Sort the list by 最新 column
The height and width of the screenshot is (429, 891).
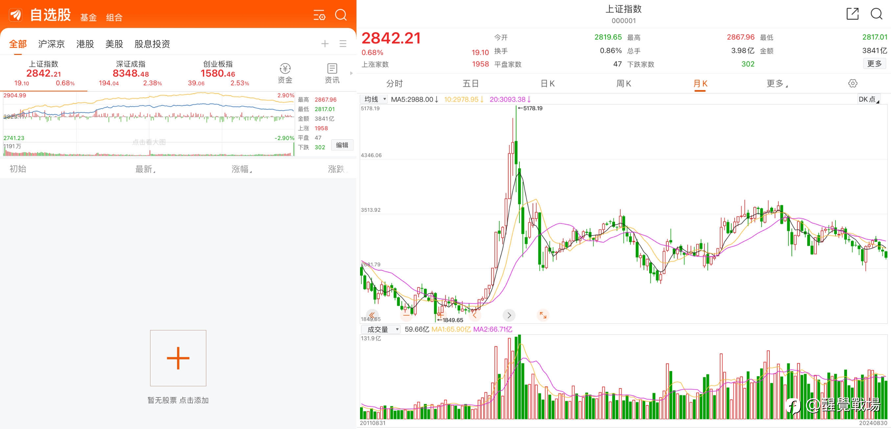[x=145, y=169]
